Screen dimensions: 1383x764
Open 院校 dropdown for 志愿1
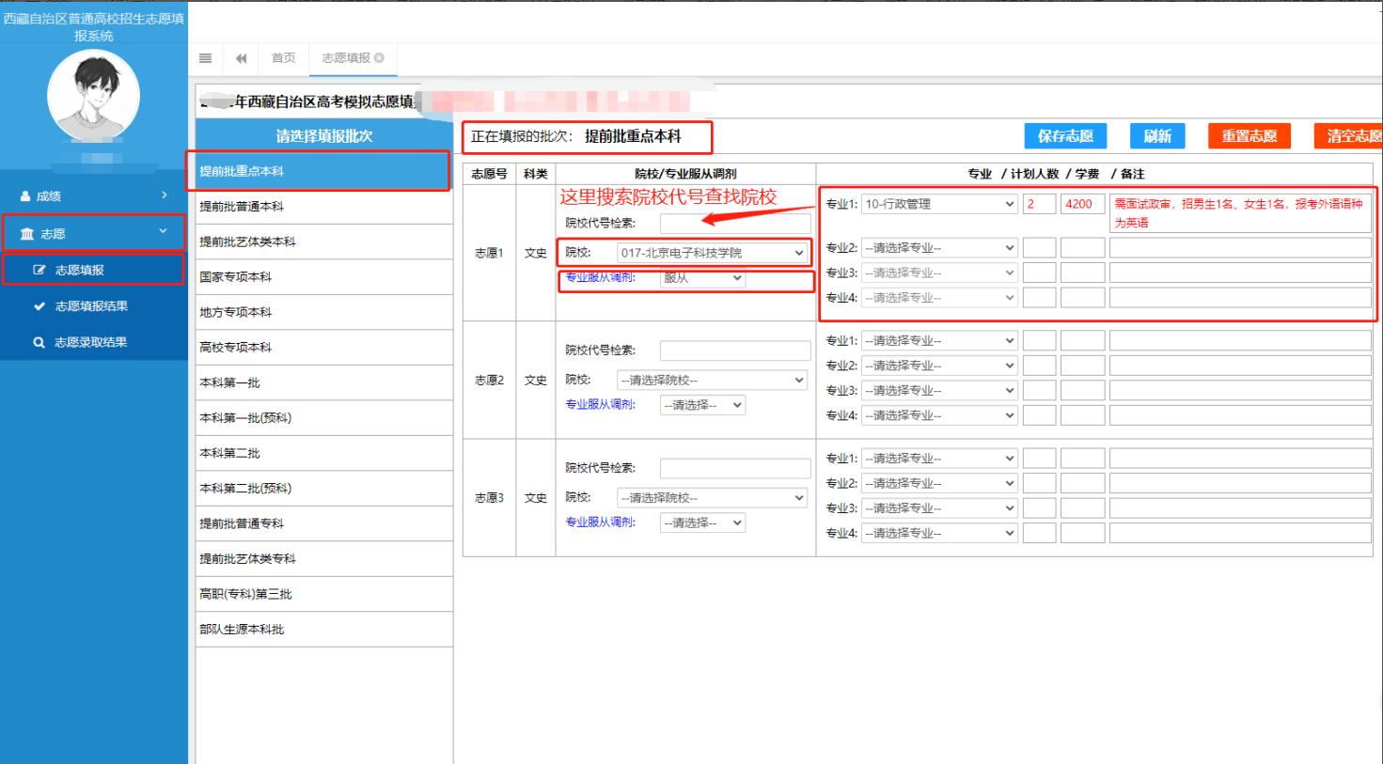tap(712, 253)
